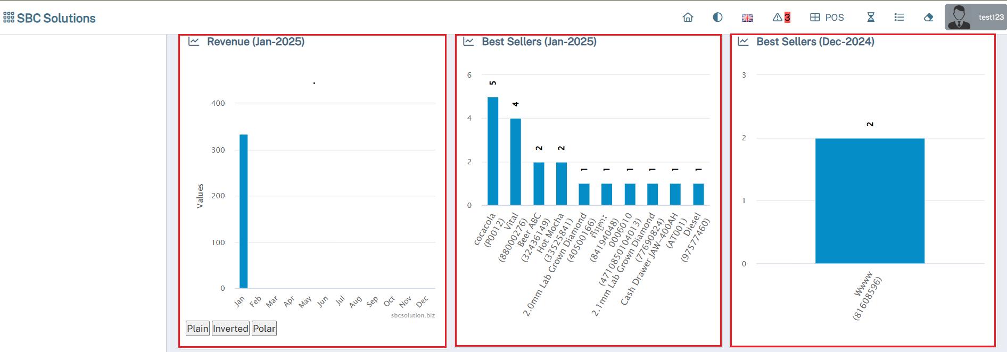Click the SBC Solutions brand link
1007x352 pixels.
[56, 18]
